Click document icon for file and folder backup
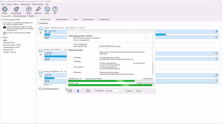Viewport: 222px width, 124px height. tap(5, 33)
